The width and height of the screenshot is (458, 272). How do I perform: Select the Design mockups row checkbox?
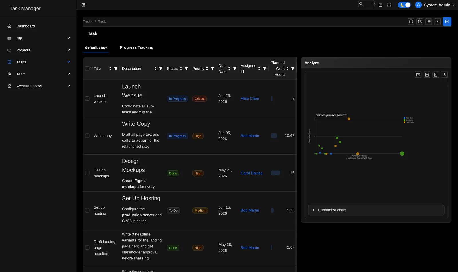point(87,173)
